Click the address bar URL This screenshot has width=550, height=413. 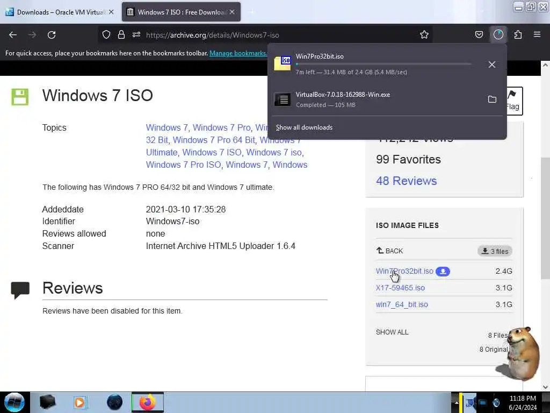(213, 35)
